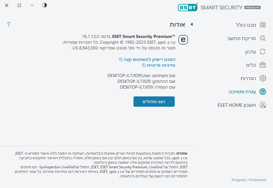The image size is (273, 188).
Task: Close the ESET window
Action: pos(7,5)
